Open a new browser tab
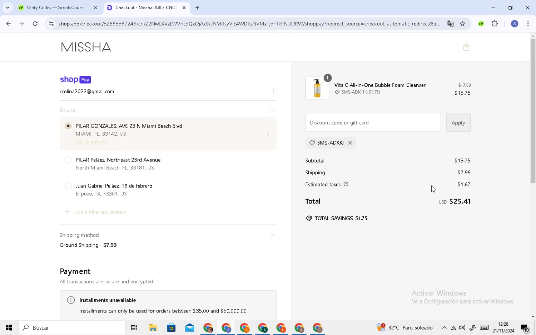Viewport: 536px width, 335px height. point(197,7)
